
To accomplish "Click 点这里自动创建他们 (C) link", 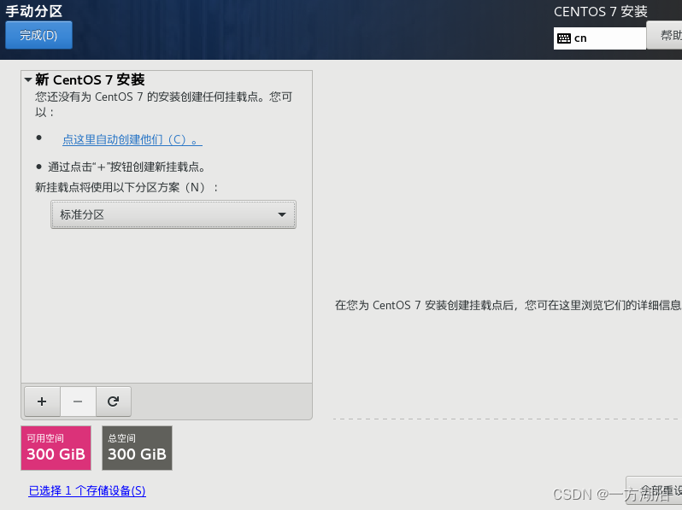I will (x=132, y=139).
